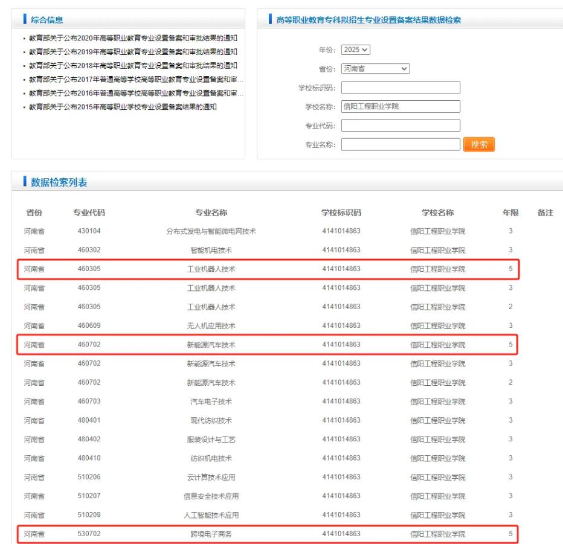Expand the province dropdown showing 河南省
The width and height of the screenshot is (563, 544).
coord(375,69)
